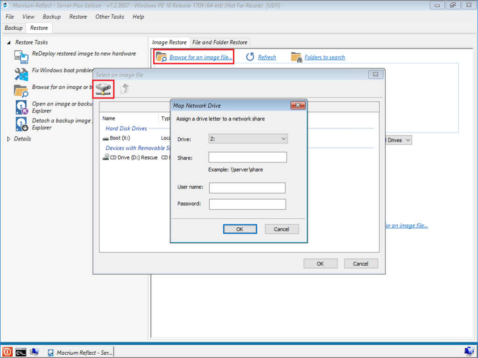
Task: Collapse the Restore Tasks section
Action: click(x=9, y=42)
